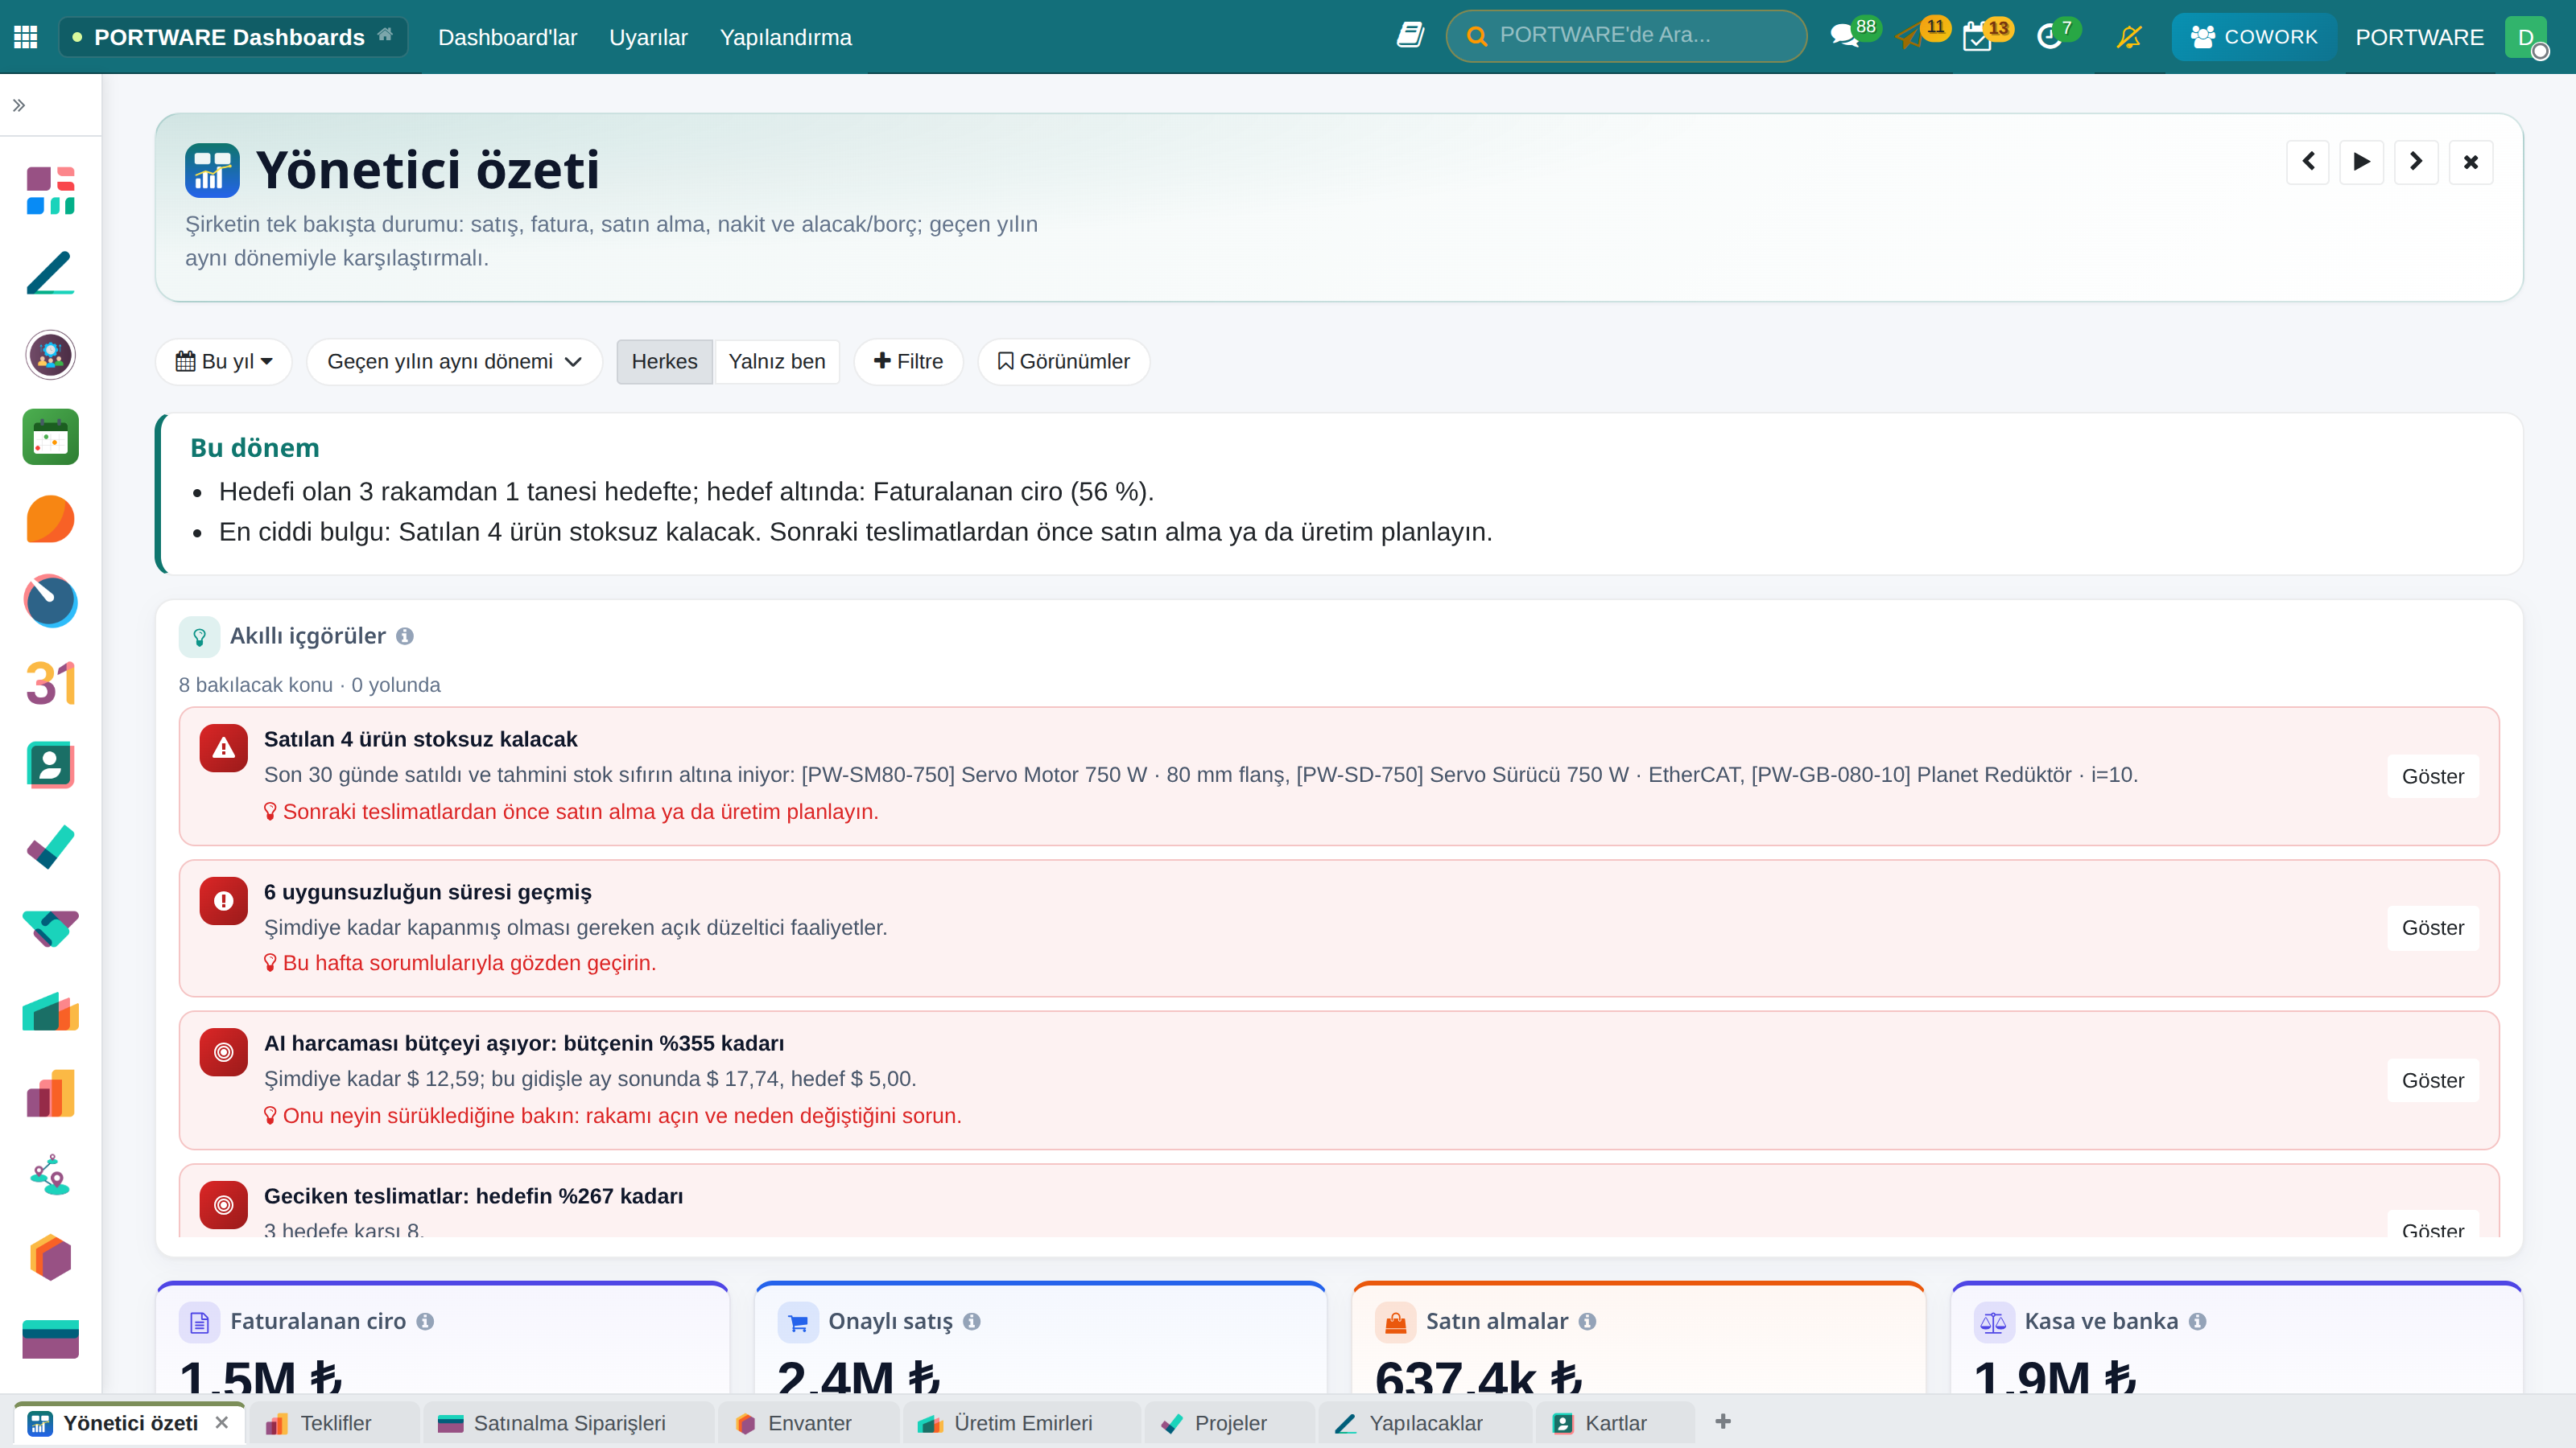The height and width of the screenshot is (1448, 2576).
Task: Expand the left sidebar with the double chevron
Action: [x=19, y=105]
